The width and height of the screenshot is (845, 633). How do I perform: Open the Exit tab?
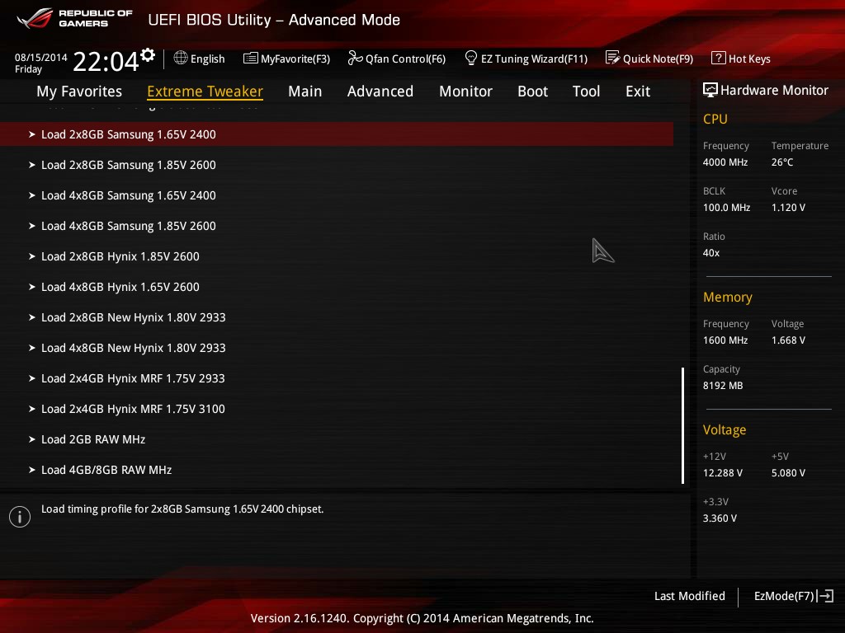638,91
